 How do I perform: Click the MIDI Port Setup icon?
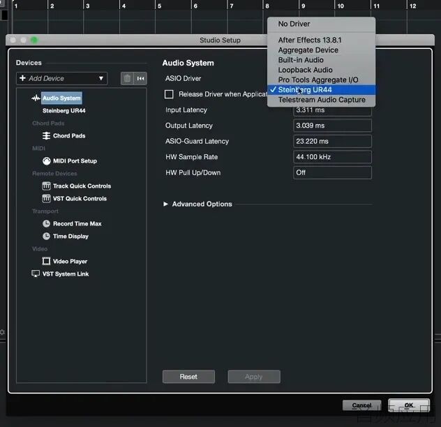coord(47,161)
